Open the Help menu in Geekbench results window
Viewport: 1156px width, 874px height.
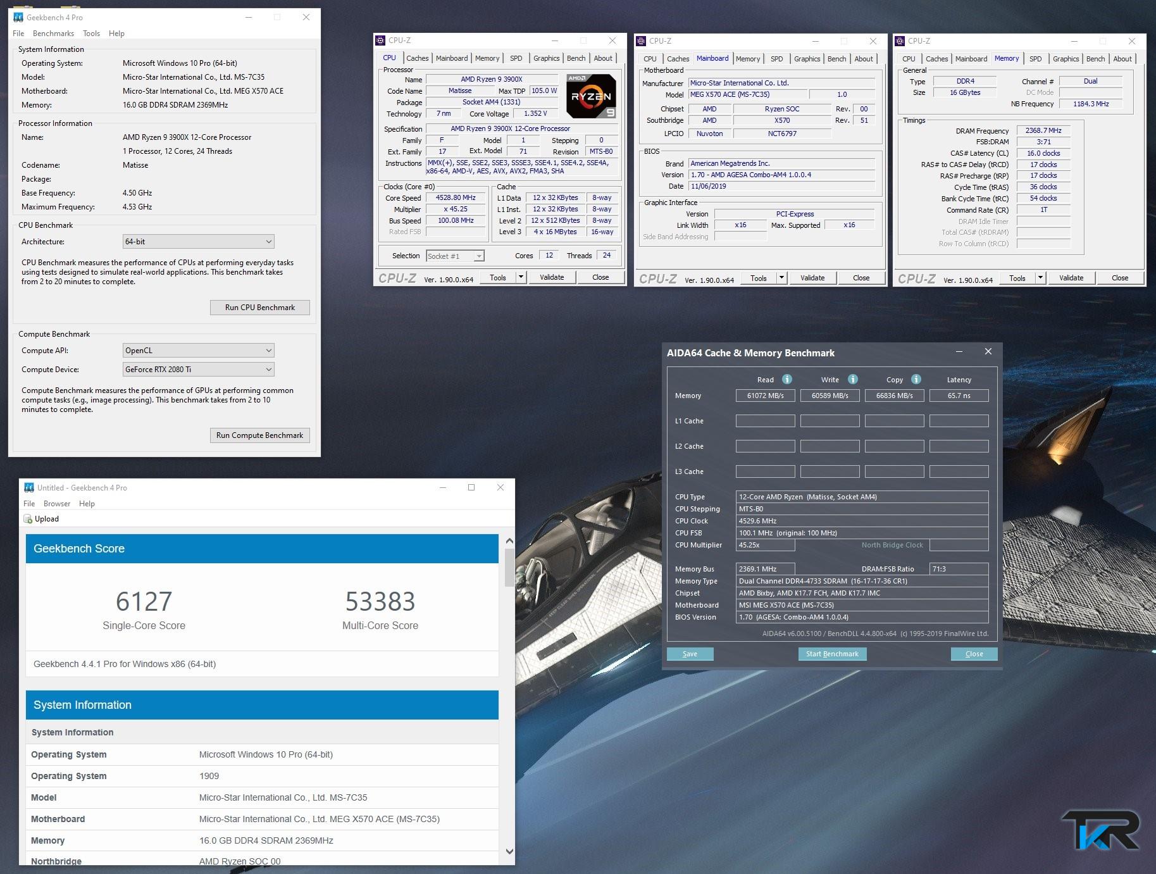click(x=87, y=504)
